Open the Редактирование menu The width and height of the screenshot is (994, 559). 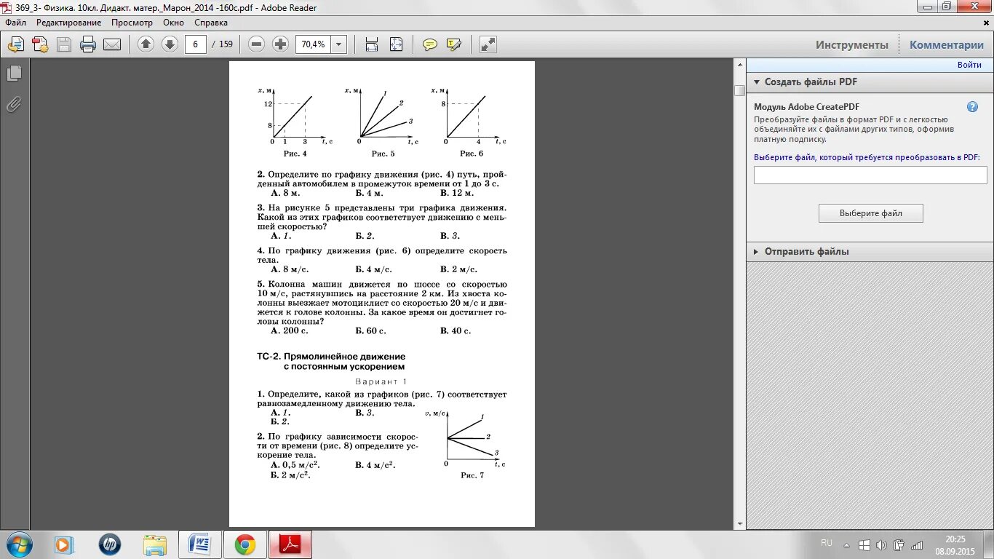[x=69, y=23]
